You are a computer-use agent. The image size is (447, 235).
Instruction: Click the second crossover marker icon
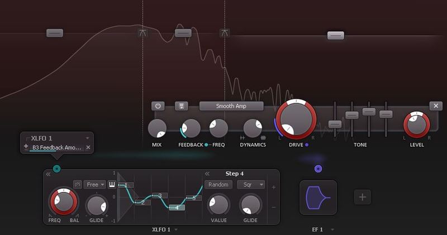coord(225,33)
